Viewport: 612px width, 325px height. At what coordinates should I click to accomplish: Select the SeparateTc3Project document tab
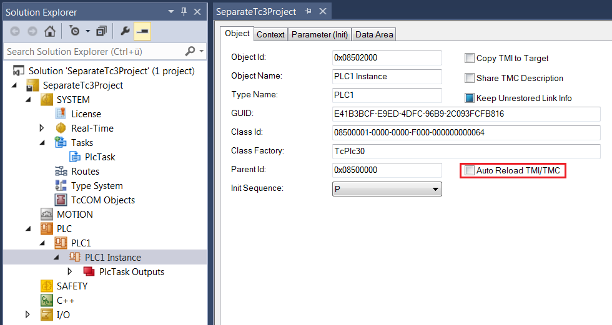click(256, 12)
